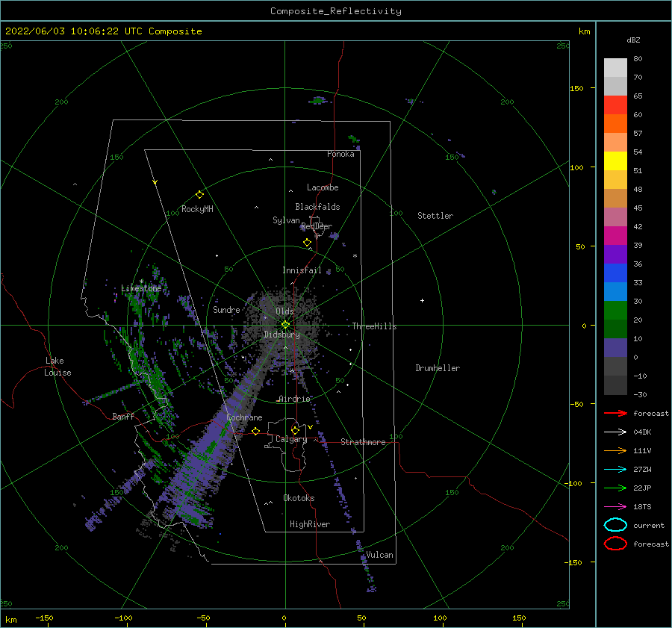Screen dimensions: 672x628
Task: Click the Blackfalds city label
Action: pyautogui.click(x=317, y=207)
